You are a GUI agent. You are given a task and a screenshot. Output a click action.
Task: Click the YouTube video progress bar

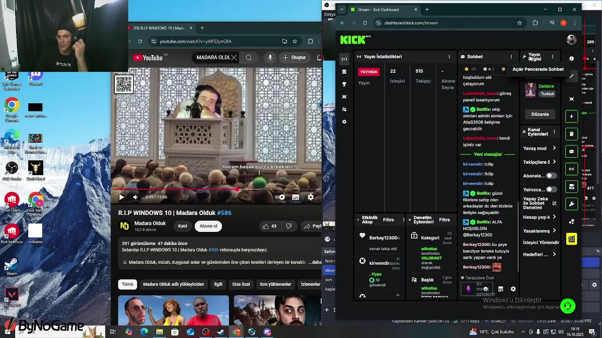217,189
